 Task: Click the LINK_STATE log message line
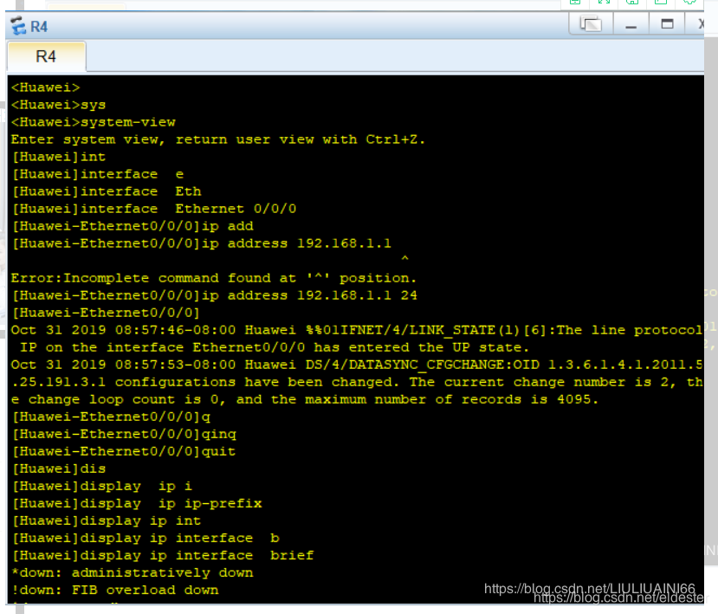point(357,330)
